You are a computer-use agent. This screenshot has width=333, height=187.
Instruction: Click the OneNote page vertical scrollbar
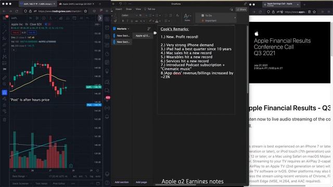[248, 59]
